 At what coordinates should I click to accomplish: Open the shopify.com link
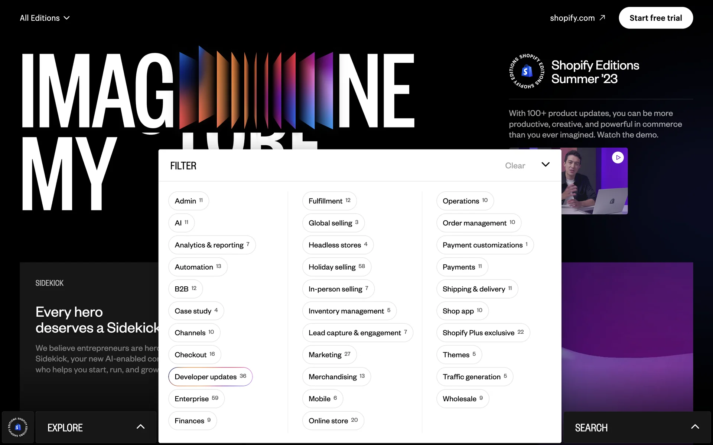tap(572, 18)
